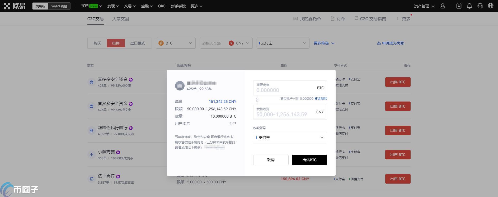Expand the BTC coin dropdown
The height and width of the screenshot is (197, 498).
coord(176,43)
